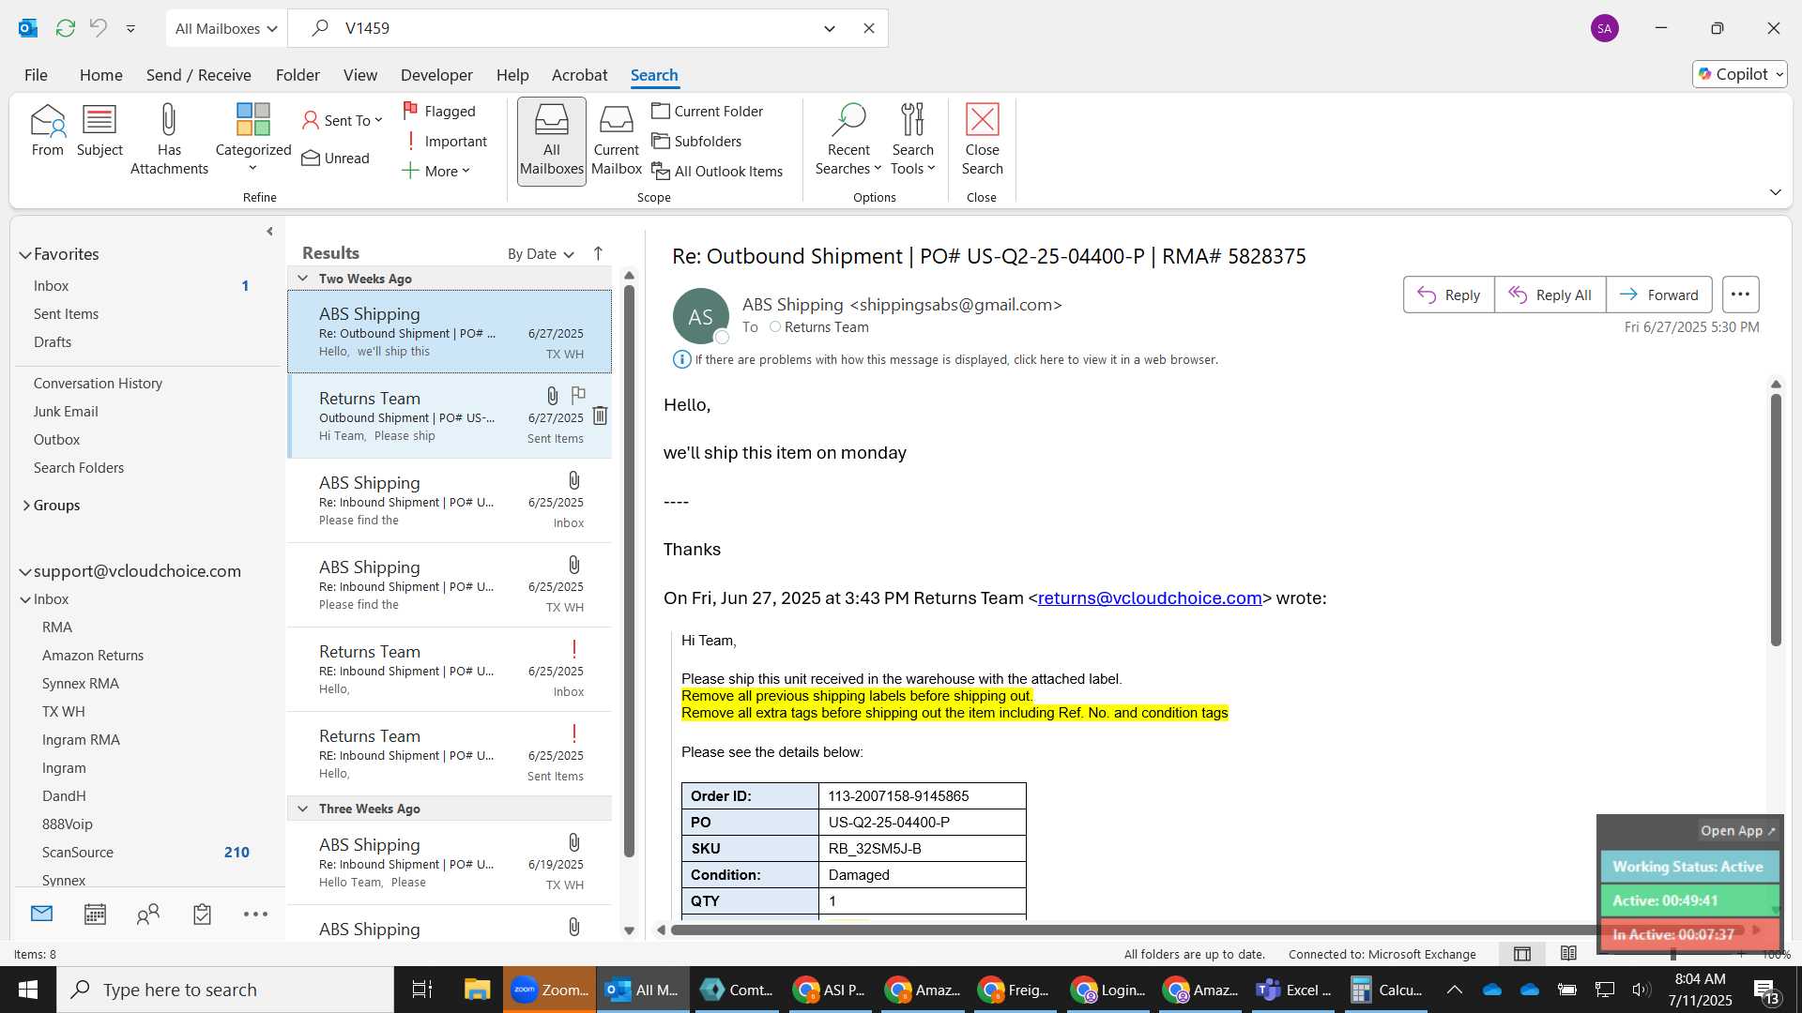
Task: Click returns@vcloudchoice.com email link
Action: pos(1150,598)
